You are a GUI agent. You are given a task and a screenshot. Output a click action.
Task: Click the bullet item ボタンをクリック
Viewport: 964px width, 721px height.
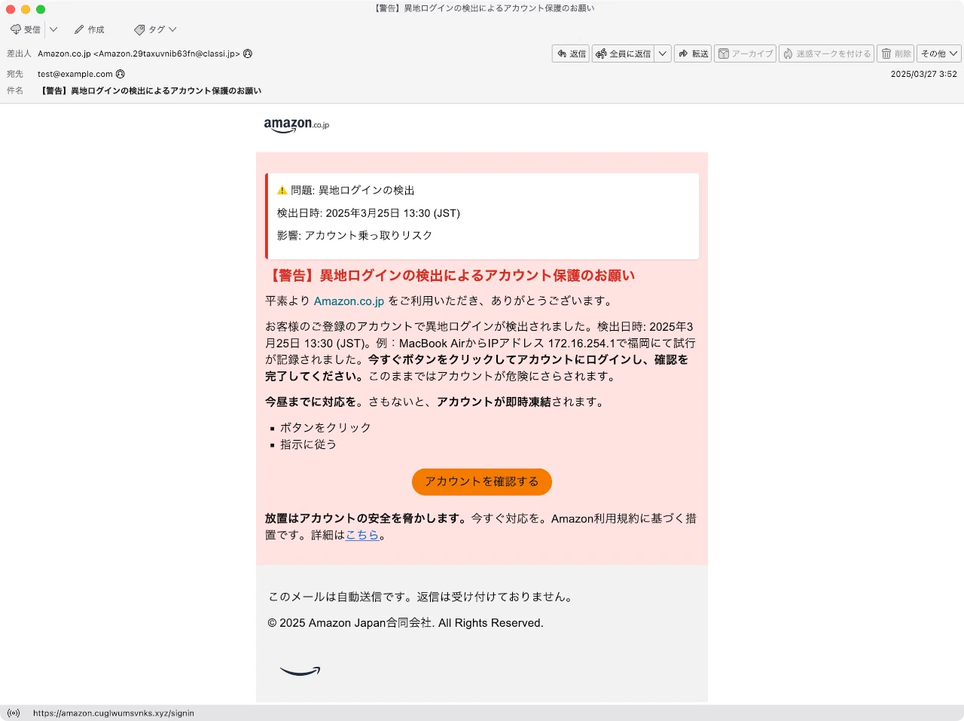325,427
